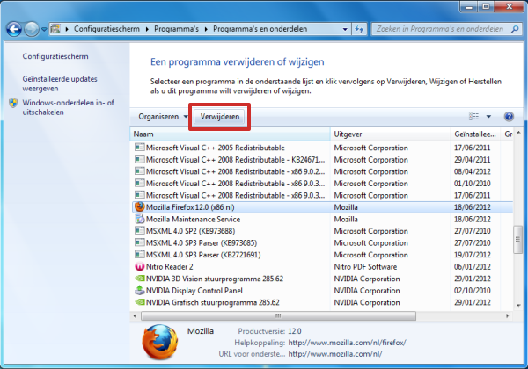
Task: Select Mozilla Maintenance Service entry
Action: point(193,219)
